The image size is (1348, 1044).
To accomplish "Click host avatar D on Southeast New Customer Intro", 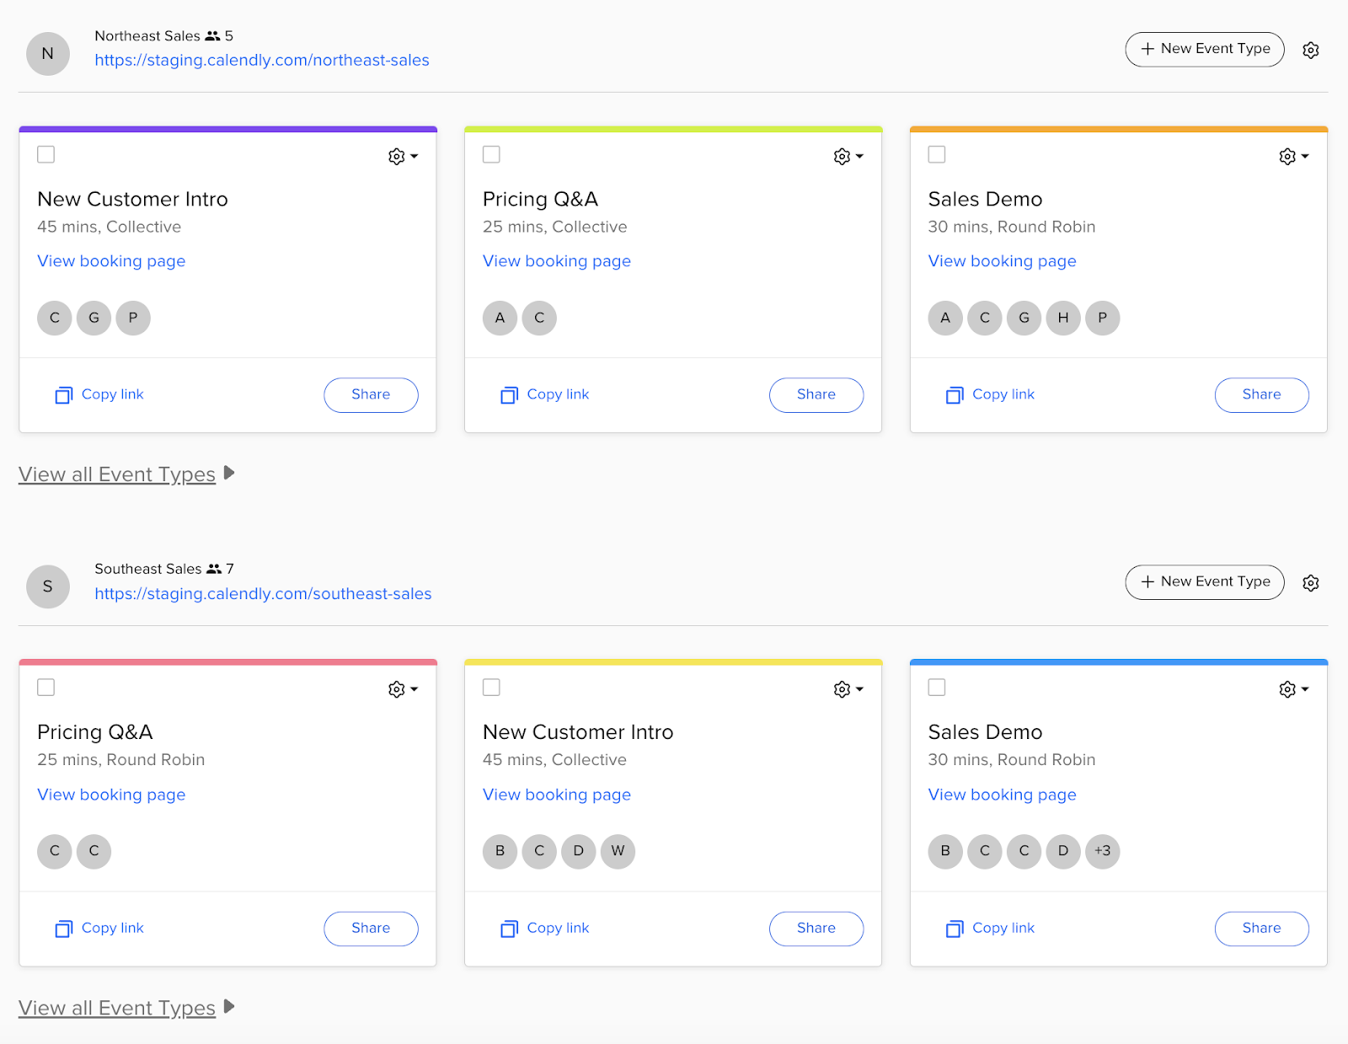I will (579, 851).
